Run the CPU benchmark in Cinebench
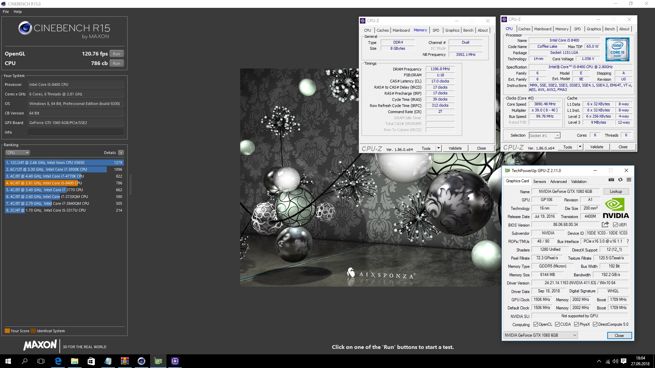655x368 pixels. coord(117,63)
